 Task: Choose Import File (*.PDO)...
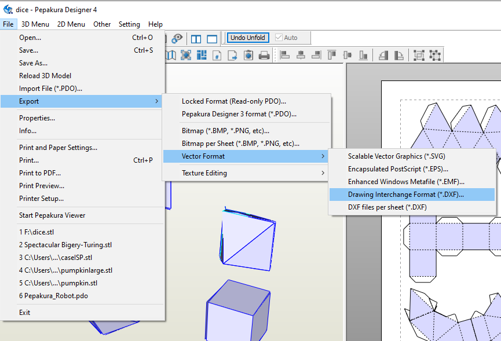pyautogui.click(x=82, y=89)
